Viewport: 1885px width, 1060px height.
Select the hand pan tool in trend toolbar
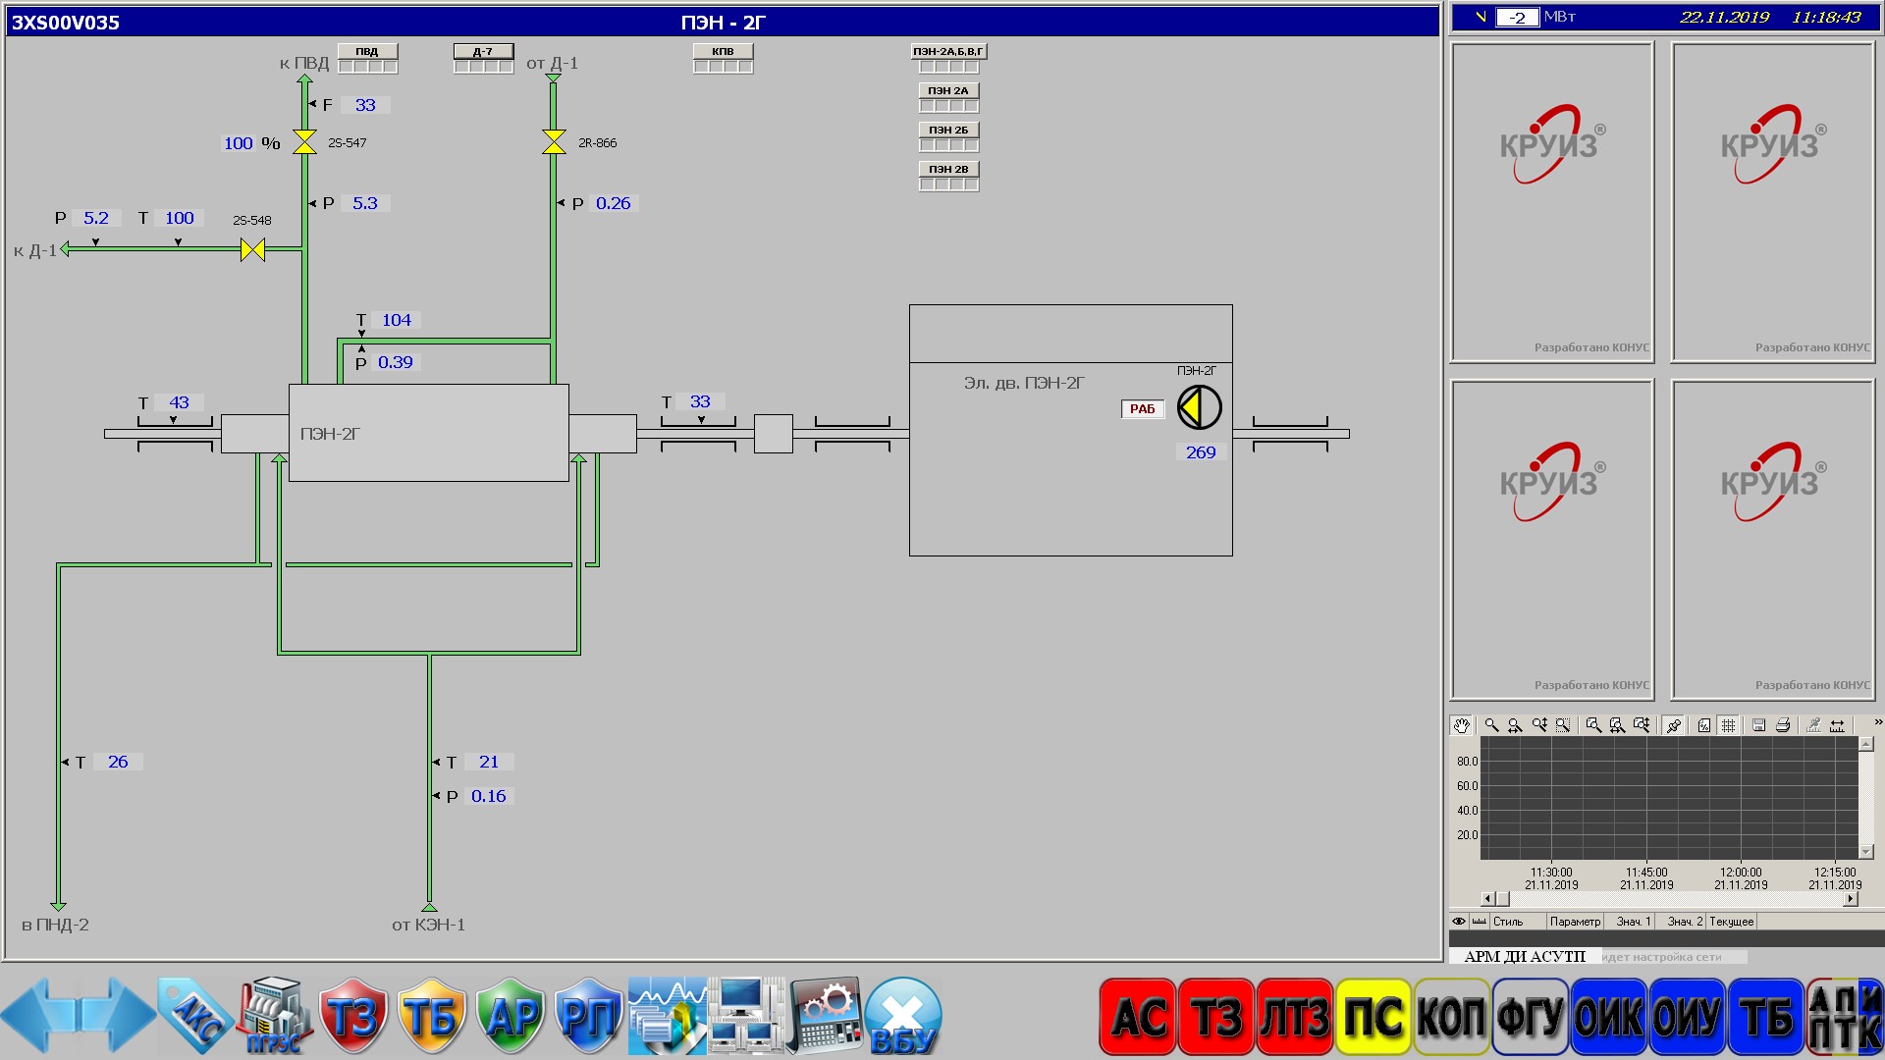click(1462, 725)
